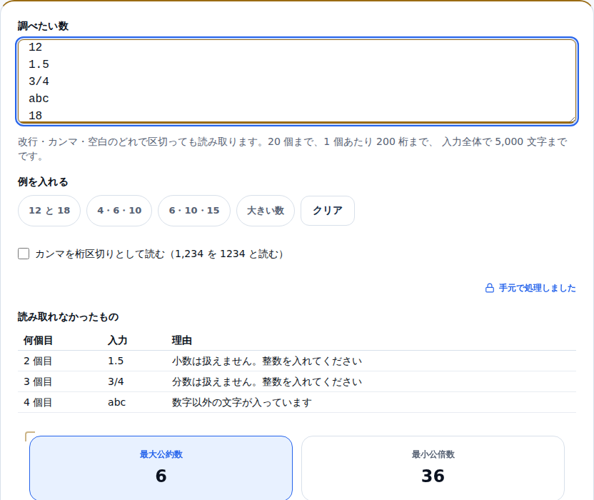Click the abc input cell in table

click(116, 402)
